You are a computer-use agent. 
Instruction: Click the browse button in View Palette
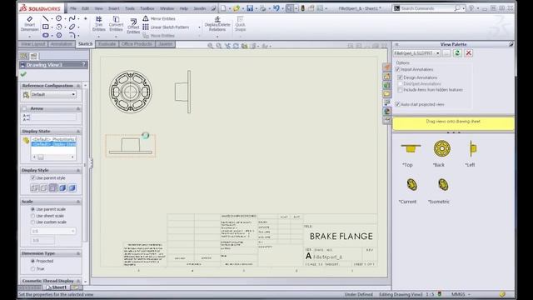[446, 53]
